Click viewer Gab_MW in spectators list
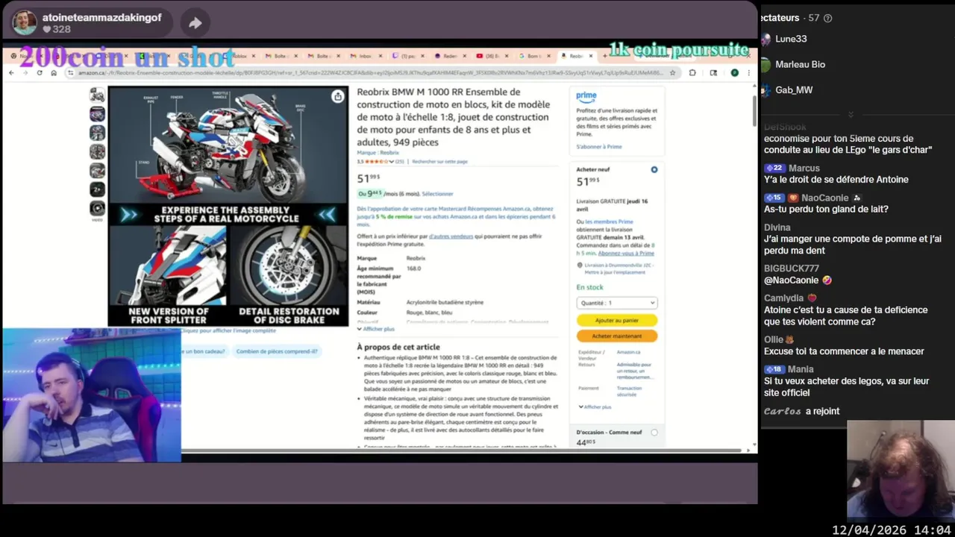 coord(794,89)
